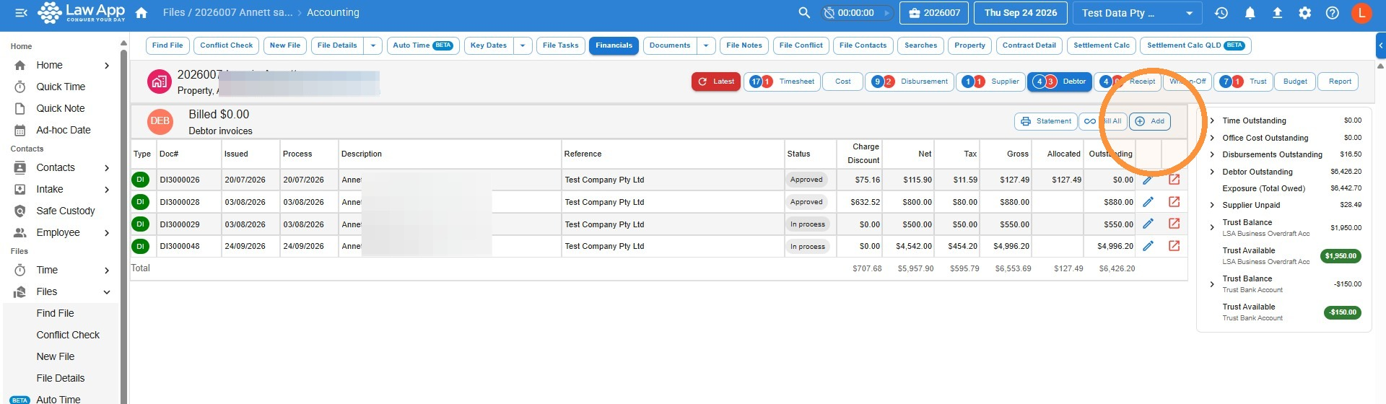Click the Statement print button
Image resolution: width=1386 pixels, height=404 pixels.
1046,121
